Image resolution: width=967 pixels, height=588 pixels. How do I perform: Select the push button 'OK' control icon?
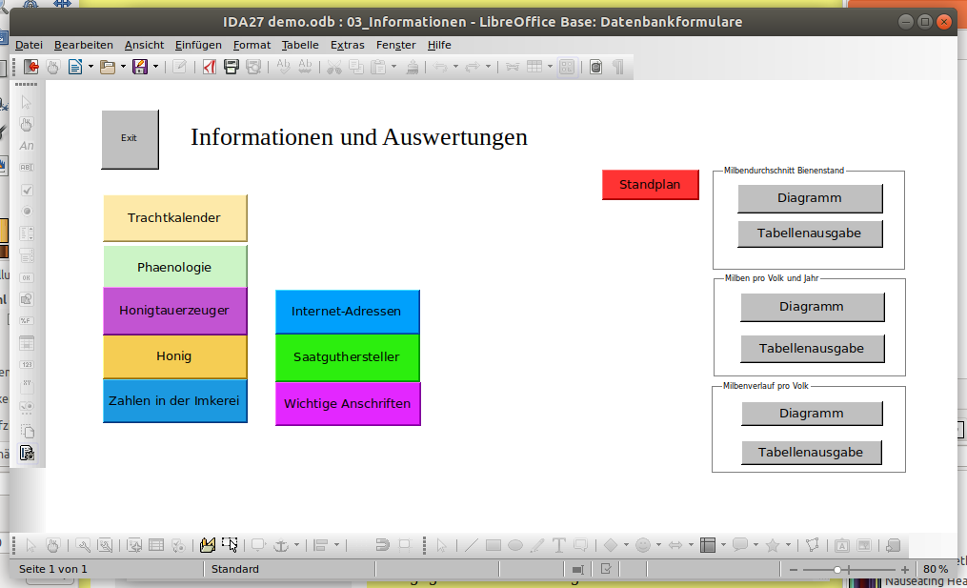pyautogui.click(x=27, y=277)
